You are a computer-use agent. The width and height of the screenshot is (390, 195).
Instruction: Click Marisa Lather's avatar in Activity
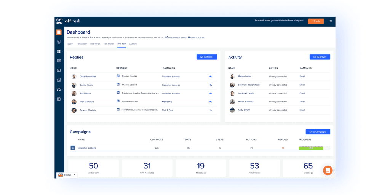click(232, 77)
